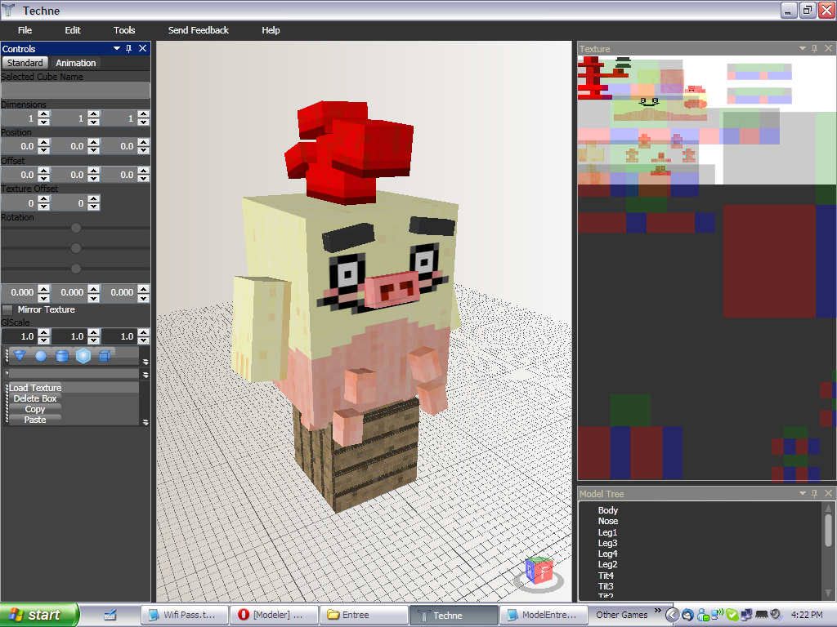837x627 pixels.
Task: Expand the empty toolbar overflow arrow
Action: click(145, 375)
